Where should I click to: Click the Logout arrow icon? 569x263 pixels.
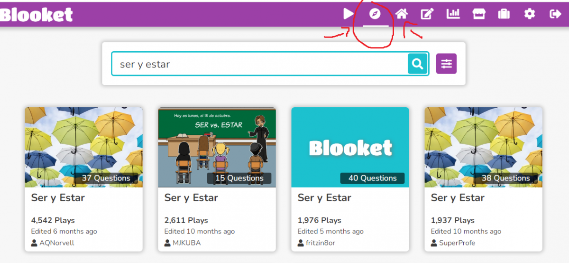(x=555, y=14)
